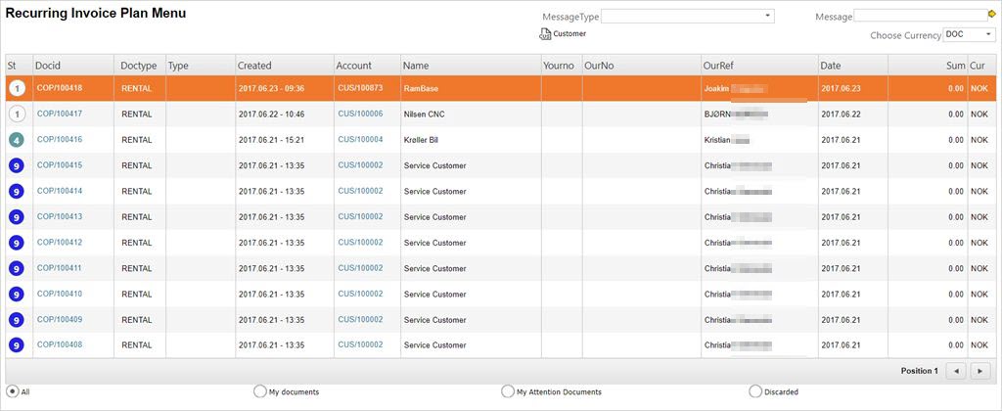Open account link CUS/100004

(360, 140)
